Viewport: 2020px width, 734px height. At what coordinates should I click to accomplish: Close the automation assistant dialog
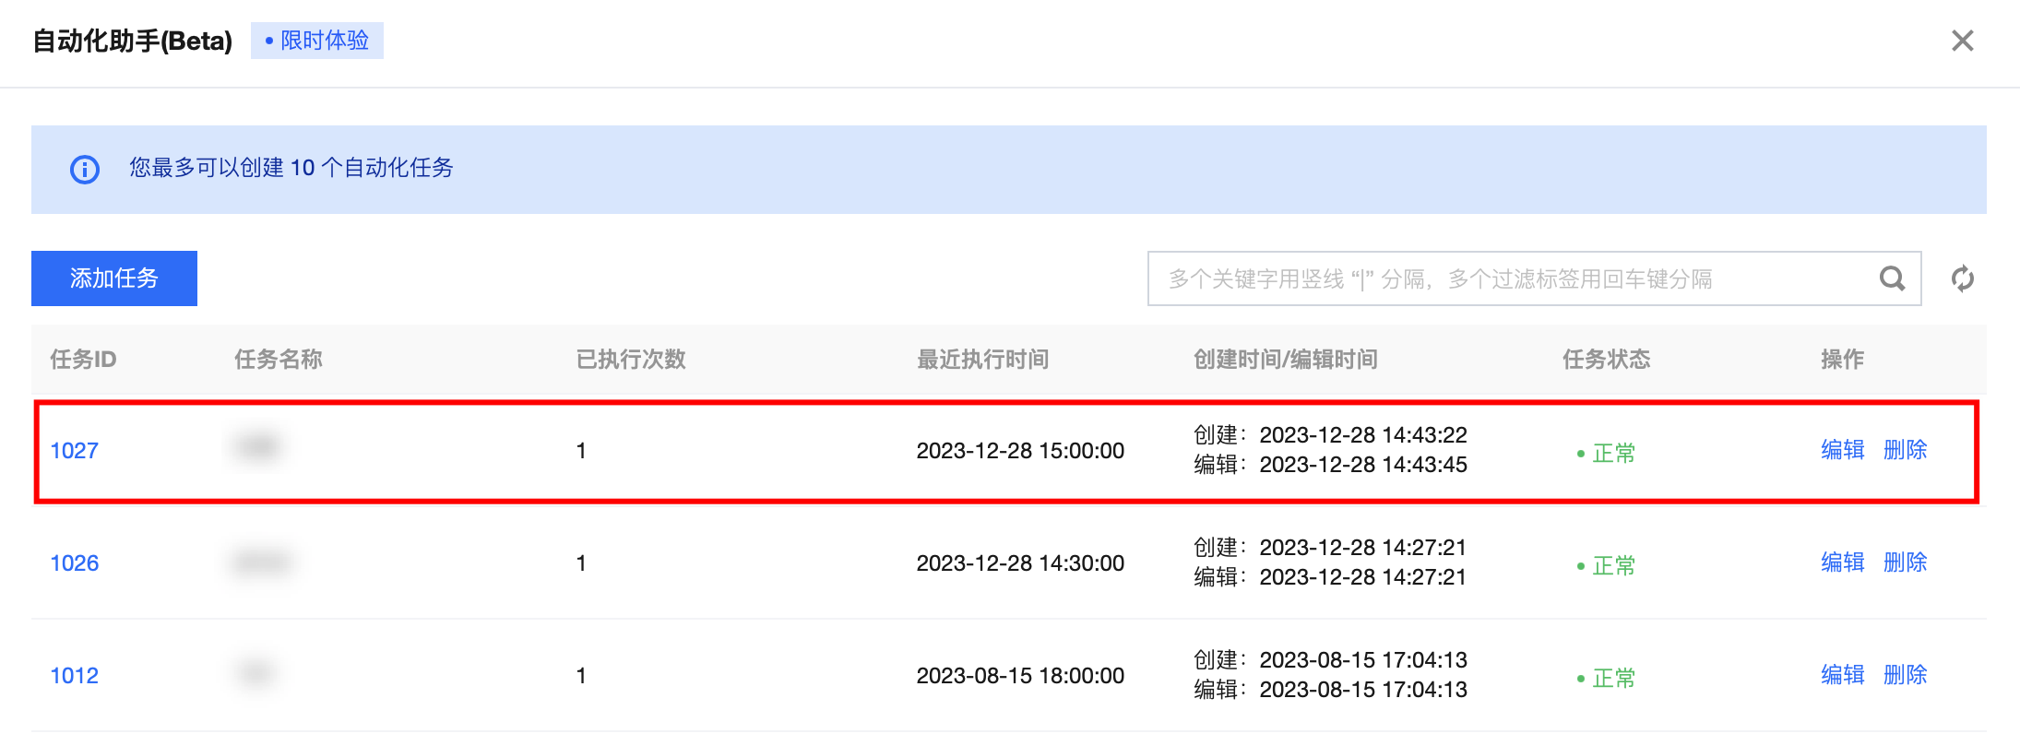[1962, 41]
